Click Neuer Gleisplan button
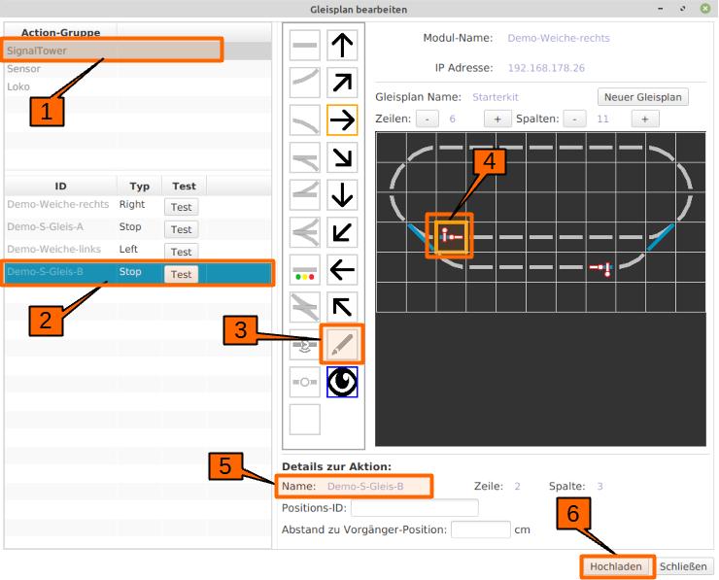Image resolution: width=719 pixels, height=580 pixels. [642, 97]
